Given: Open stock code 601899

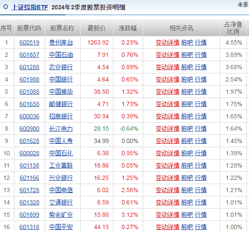Looking at the screenshot, I should (x=29, y=215).
